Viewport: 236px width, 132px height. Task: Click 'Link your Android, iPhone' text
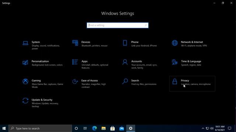(x=144, y=45)
